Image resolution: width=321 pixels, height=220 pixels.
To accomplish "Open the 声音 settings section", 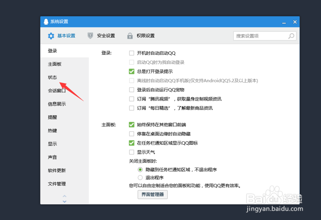I will [x=52, y=157].
